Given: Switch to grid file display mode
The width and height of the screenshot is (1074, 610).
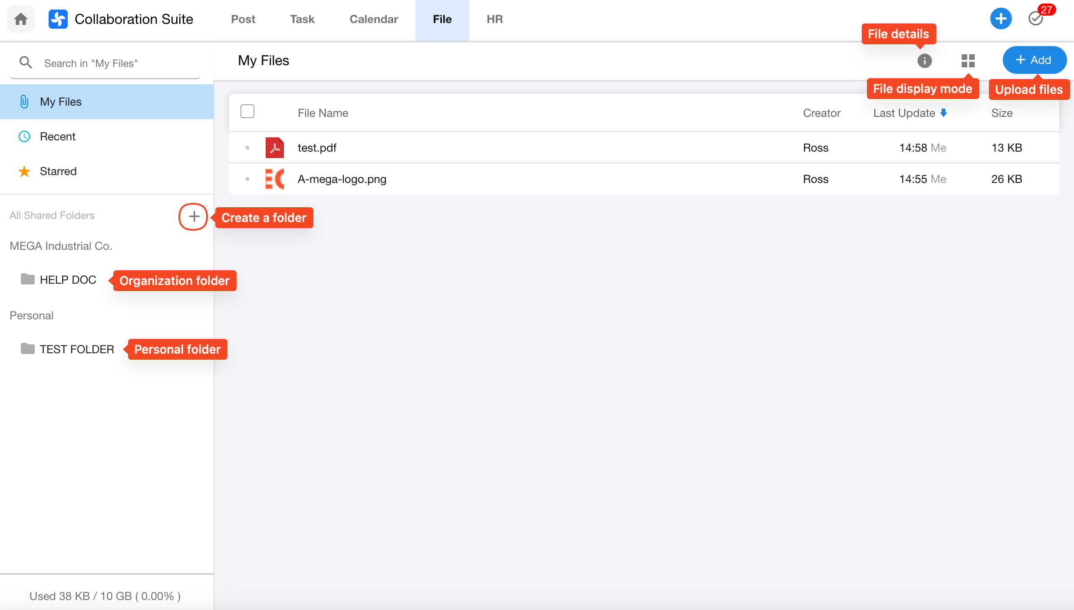Looking at the screenshot, I should pos(968,60).
